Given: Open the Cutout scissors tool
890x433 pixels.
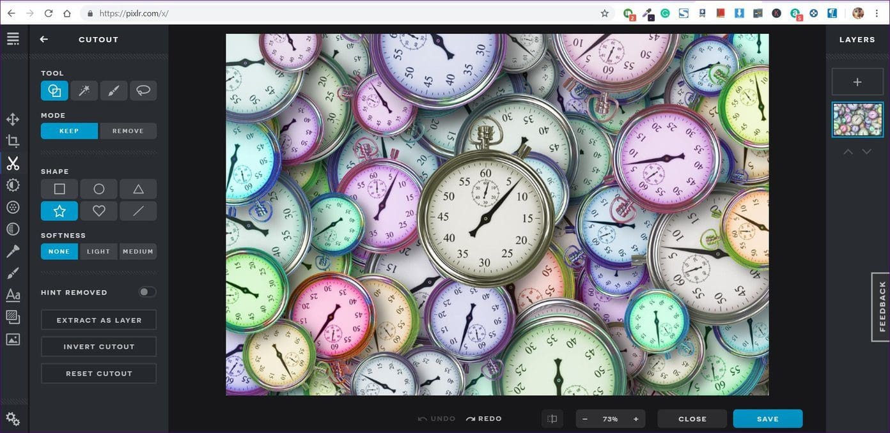Looking at the screenshot, I should pos(13,163).
